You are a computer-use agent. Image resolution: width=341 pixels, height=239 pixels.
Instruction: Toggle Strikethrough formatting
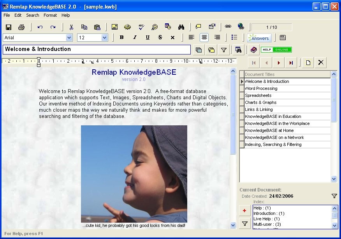click(x=160, y=37)
